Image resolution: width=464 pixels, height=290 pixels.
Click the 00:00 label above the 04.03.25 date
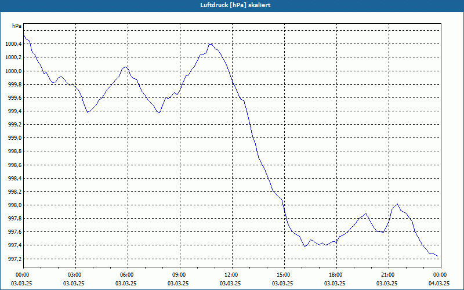coord(441,275)
